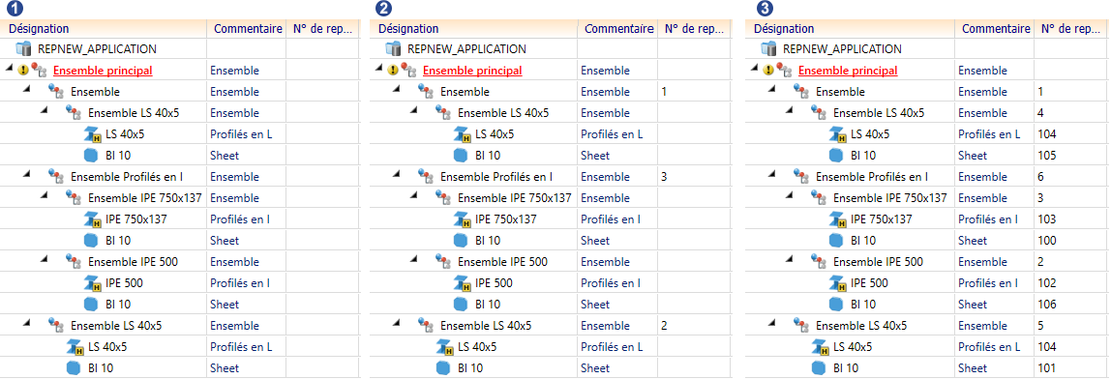The height and width of the screenshot is (379, 1111).
Task: Select the IPE 750x137 label in the left panel
Action: [136, 219]
